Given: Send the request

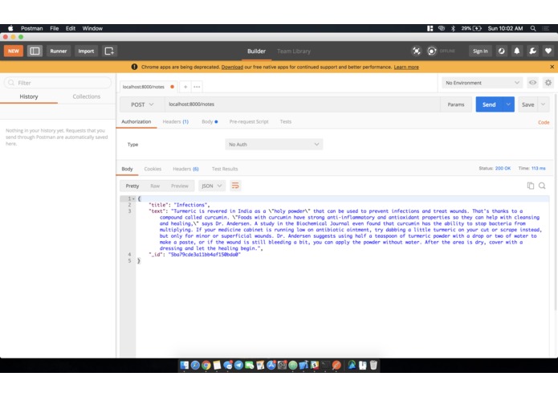Looking at the screenshot, I should 489,104.
